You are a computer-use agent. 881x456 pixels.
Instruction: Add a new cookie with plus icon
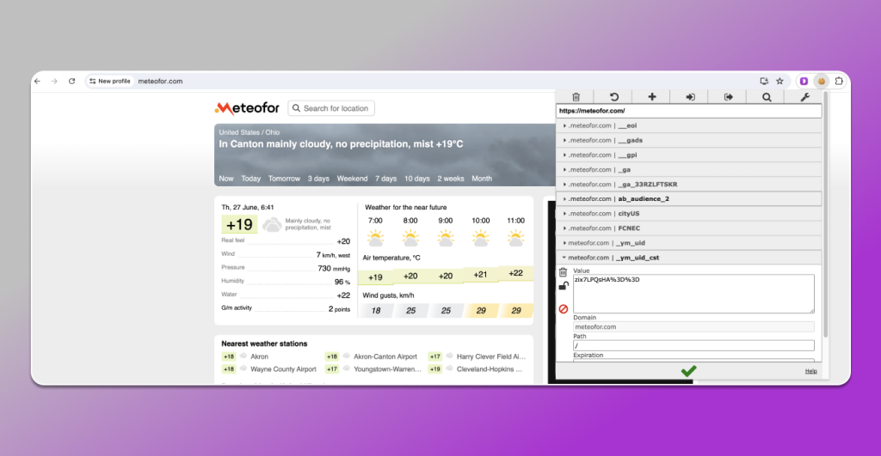tap(652, 97)
